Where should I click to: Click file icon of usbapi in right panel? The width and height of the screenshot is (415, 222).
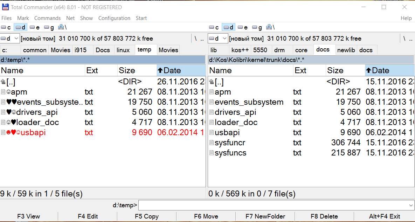pyautogui.click(x=211, y=133)
